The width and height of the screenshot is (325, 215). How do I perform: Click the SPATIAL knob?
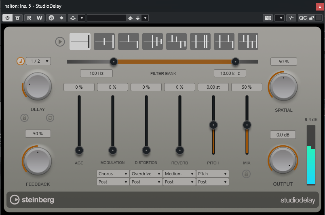coord(283,87)
